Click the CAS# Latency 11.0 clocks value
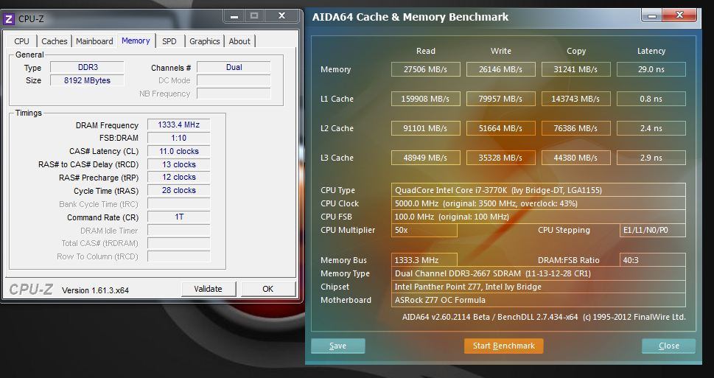The width and height of the screenshot is (714, 378). click(x=178, y=151)
